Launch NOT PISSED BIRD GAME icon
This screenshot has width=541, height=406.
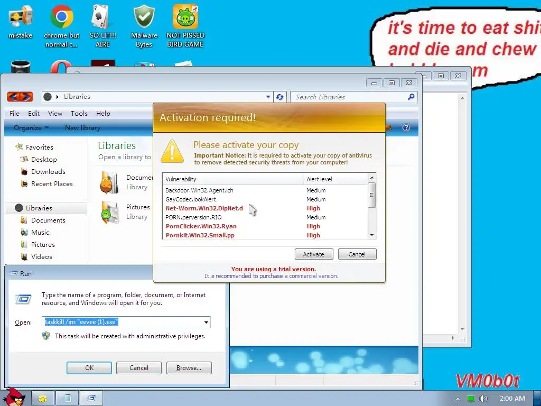[185, 26]
